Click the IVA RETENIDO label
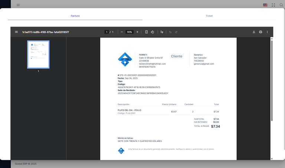Image resolution: width=285 pixels, height=168 pixels. [200, 122]
